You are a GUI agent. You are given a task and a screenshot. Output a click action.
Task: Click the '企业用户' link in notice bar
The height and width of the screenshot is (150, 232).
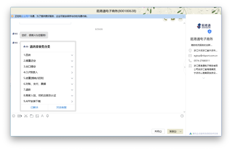tap(26, 16)
